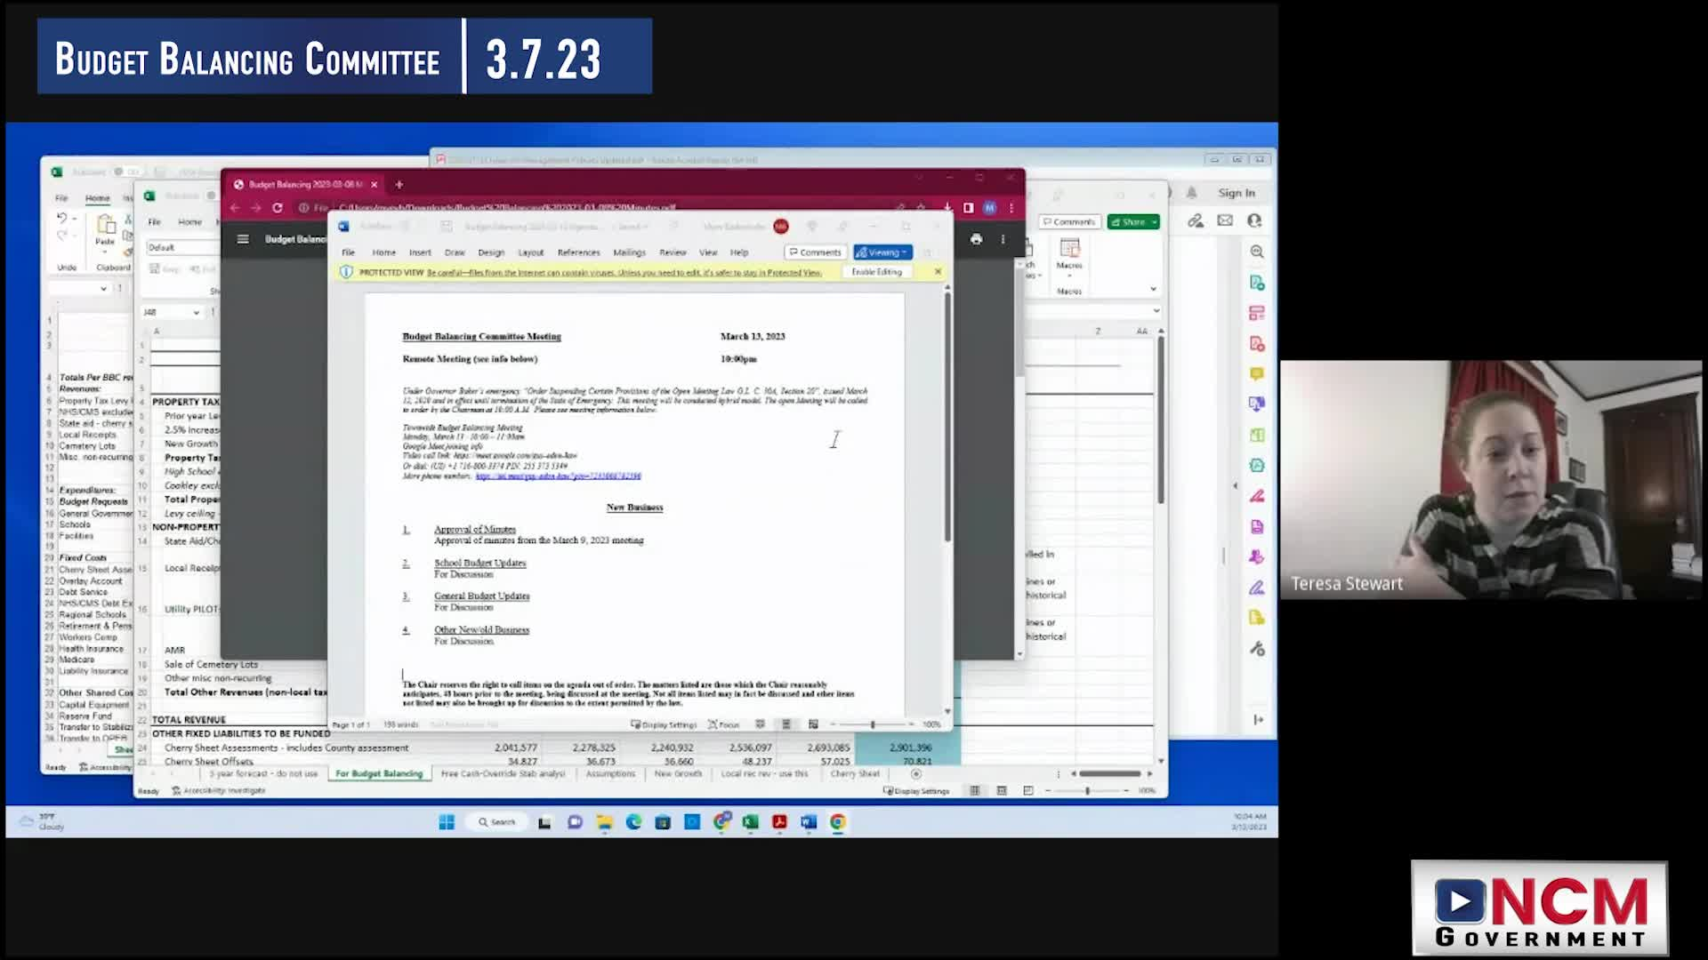The width and height of the screenshot is (1708, 960).
Task: Click the PDF viewer print icon
Action: 976,239
